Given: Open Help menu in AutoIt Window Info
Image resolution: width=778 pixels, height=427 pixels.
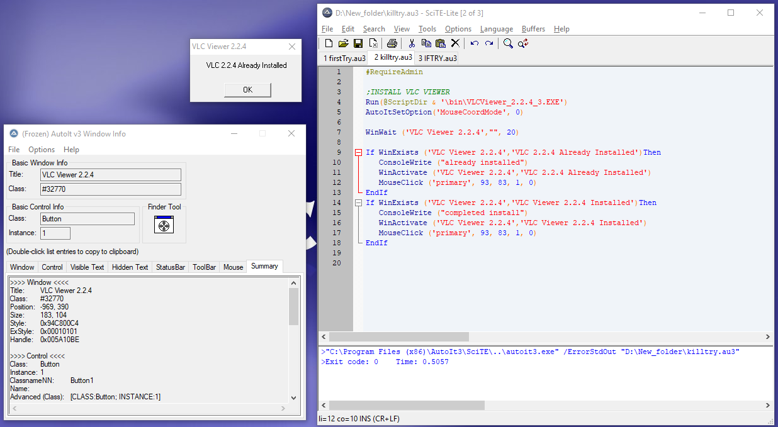Looking at the screenshot, I should click(72, 150).
